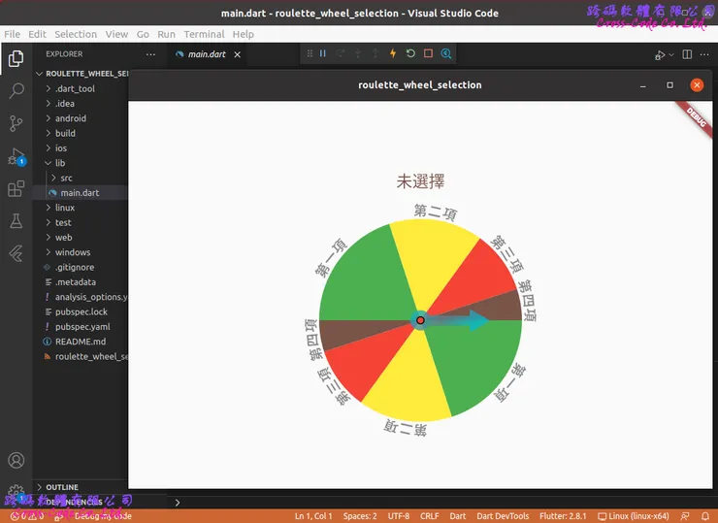The width and height of the screenshot is (718, 523).
Task: Click the debug Step Out button
Action: (375, 53)
